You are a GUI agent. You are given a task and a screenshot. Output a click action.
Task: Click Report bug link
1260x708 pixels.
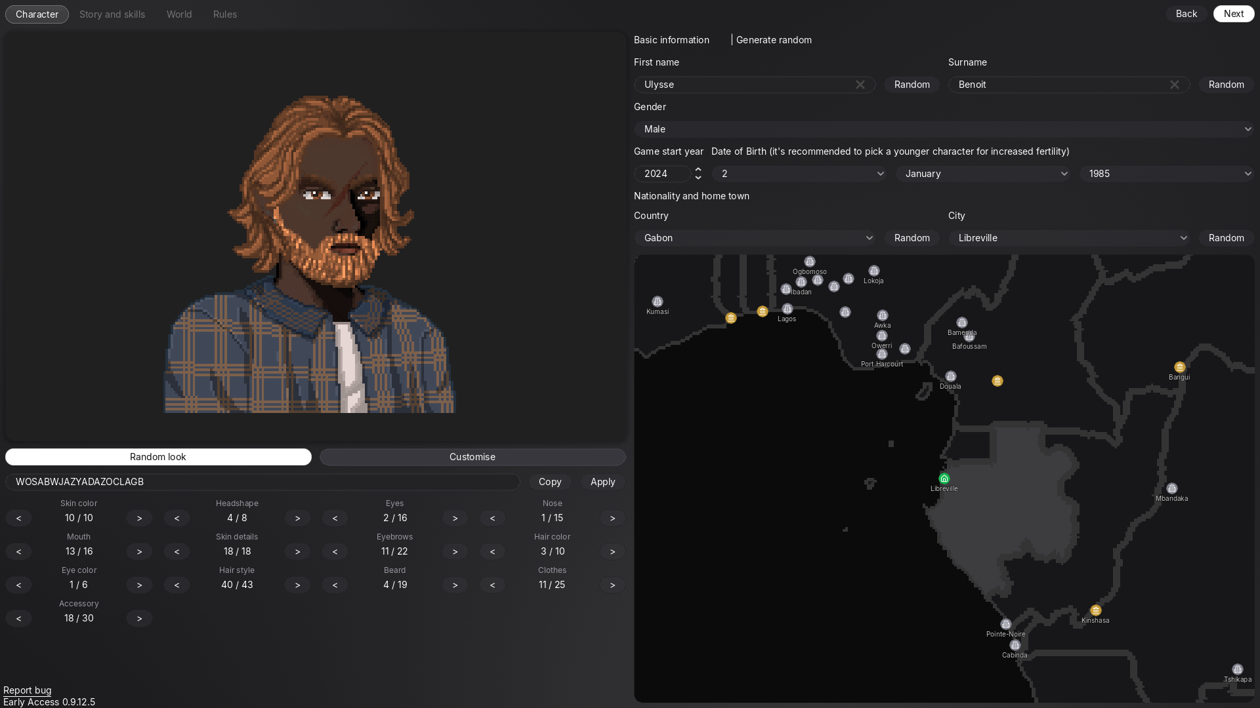point(27,690)
